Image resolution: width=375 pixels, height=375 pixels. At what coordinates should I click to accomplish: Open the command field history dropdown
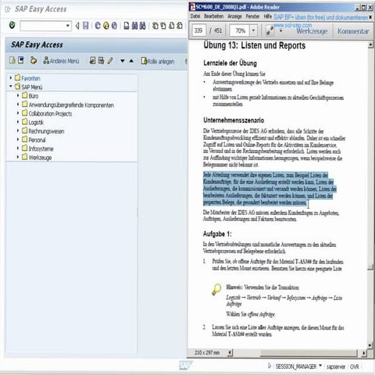tap(68, 26)
